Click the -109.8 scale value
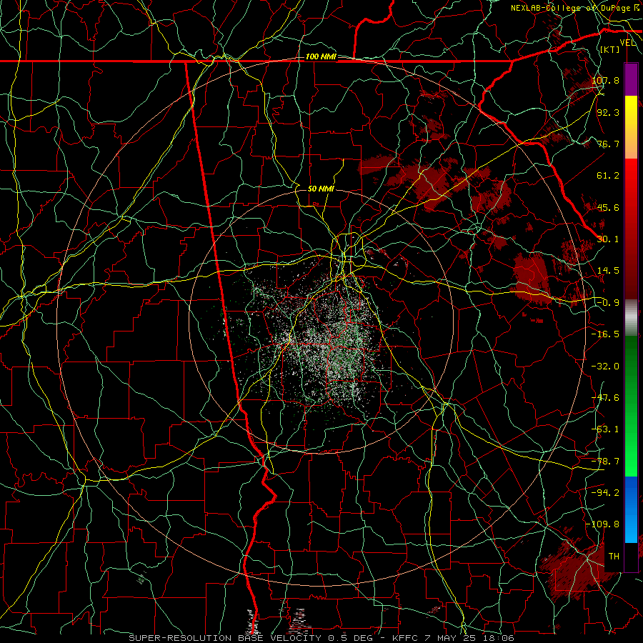Image resolution: width=643 pixels, height=643 pixels. (603, 524)
